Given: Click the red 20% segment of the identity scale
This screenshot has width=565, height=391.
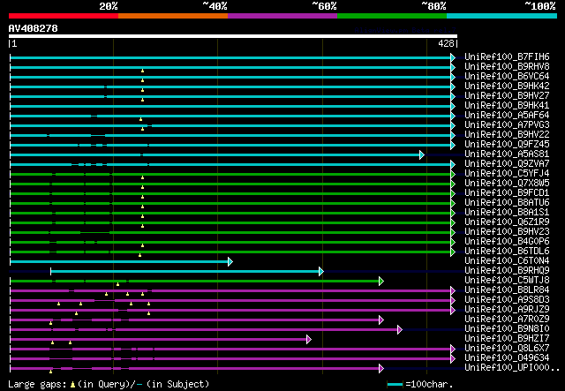Looking at the screenshot, I should pos(64,16).
